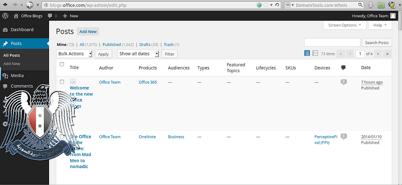Screen dimensions: 402x185
Task: Expand the Help tab
Action: pyautogui.click(x=380, y=25)
